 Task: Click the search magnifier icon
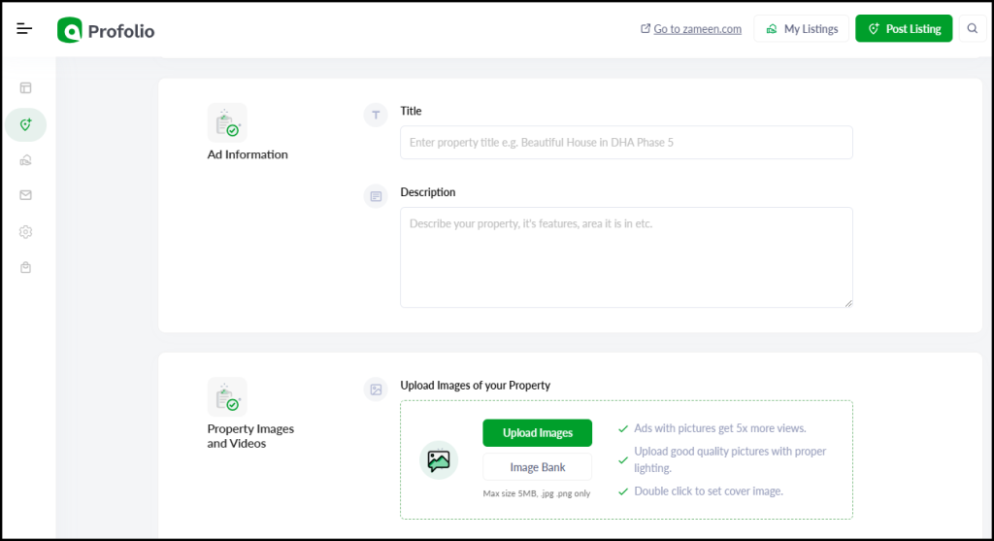coord(973,28)
